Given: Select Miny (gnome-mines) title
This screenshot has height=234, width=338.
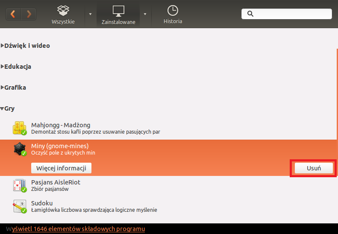Looking at the screenshot, I should click(60, 146).
